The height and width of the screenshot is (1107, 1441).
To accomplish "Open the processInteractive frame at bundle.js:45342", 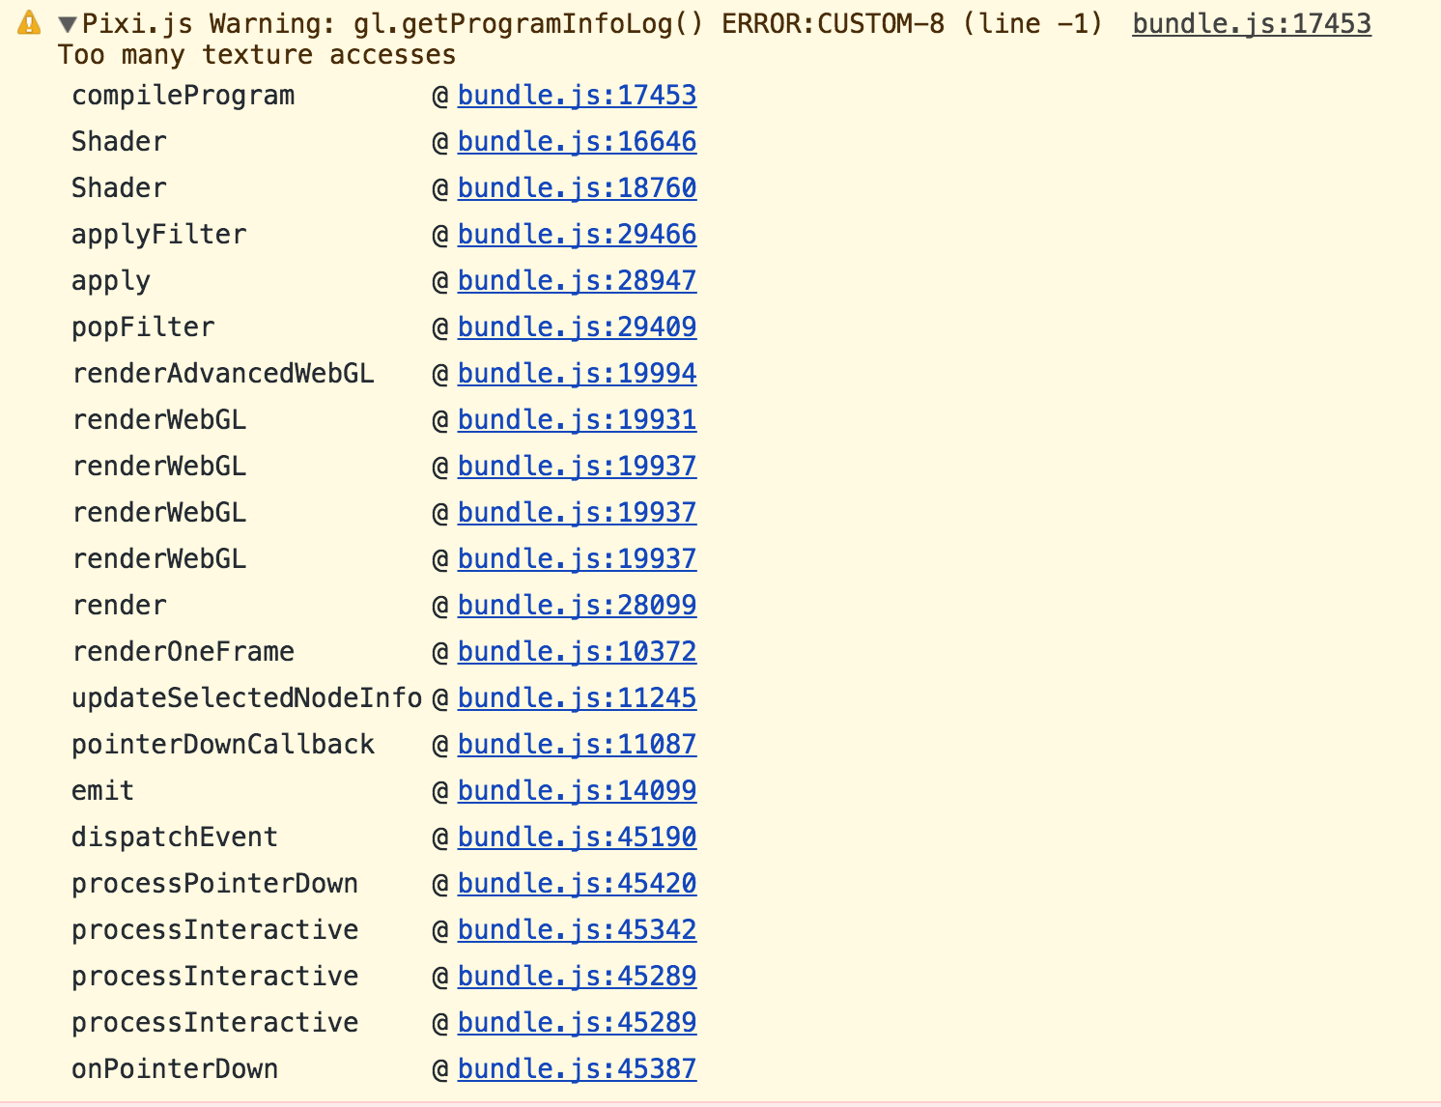I will [576, 929].
